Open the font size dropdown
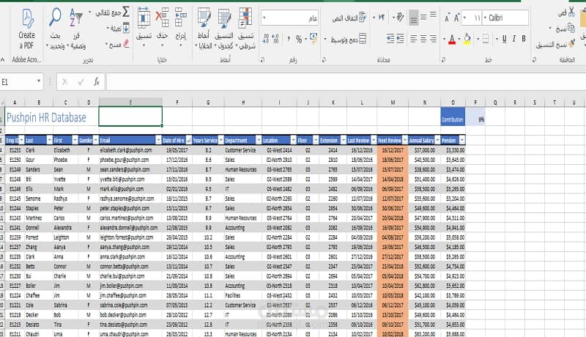 point(464,18)
